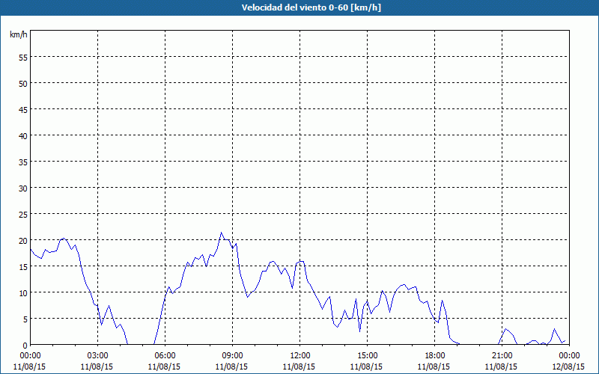Click the 12:00 time label on x-axis
This screenshot has height=374, width=599.
[300, 356]
